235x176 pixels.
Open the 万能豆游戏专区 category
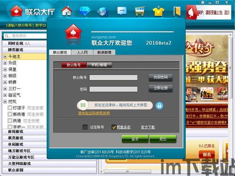[24, 157]
